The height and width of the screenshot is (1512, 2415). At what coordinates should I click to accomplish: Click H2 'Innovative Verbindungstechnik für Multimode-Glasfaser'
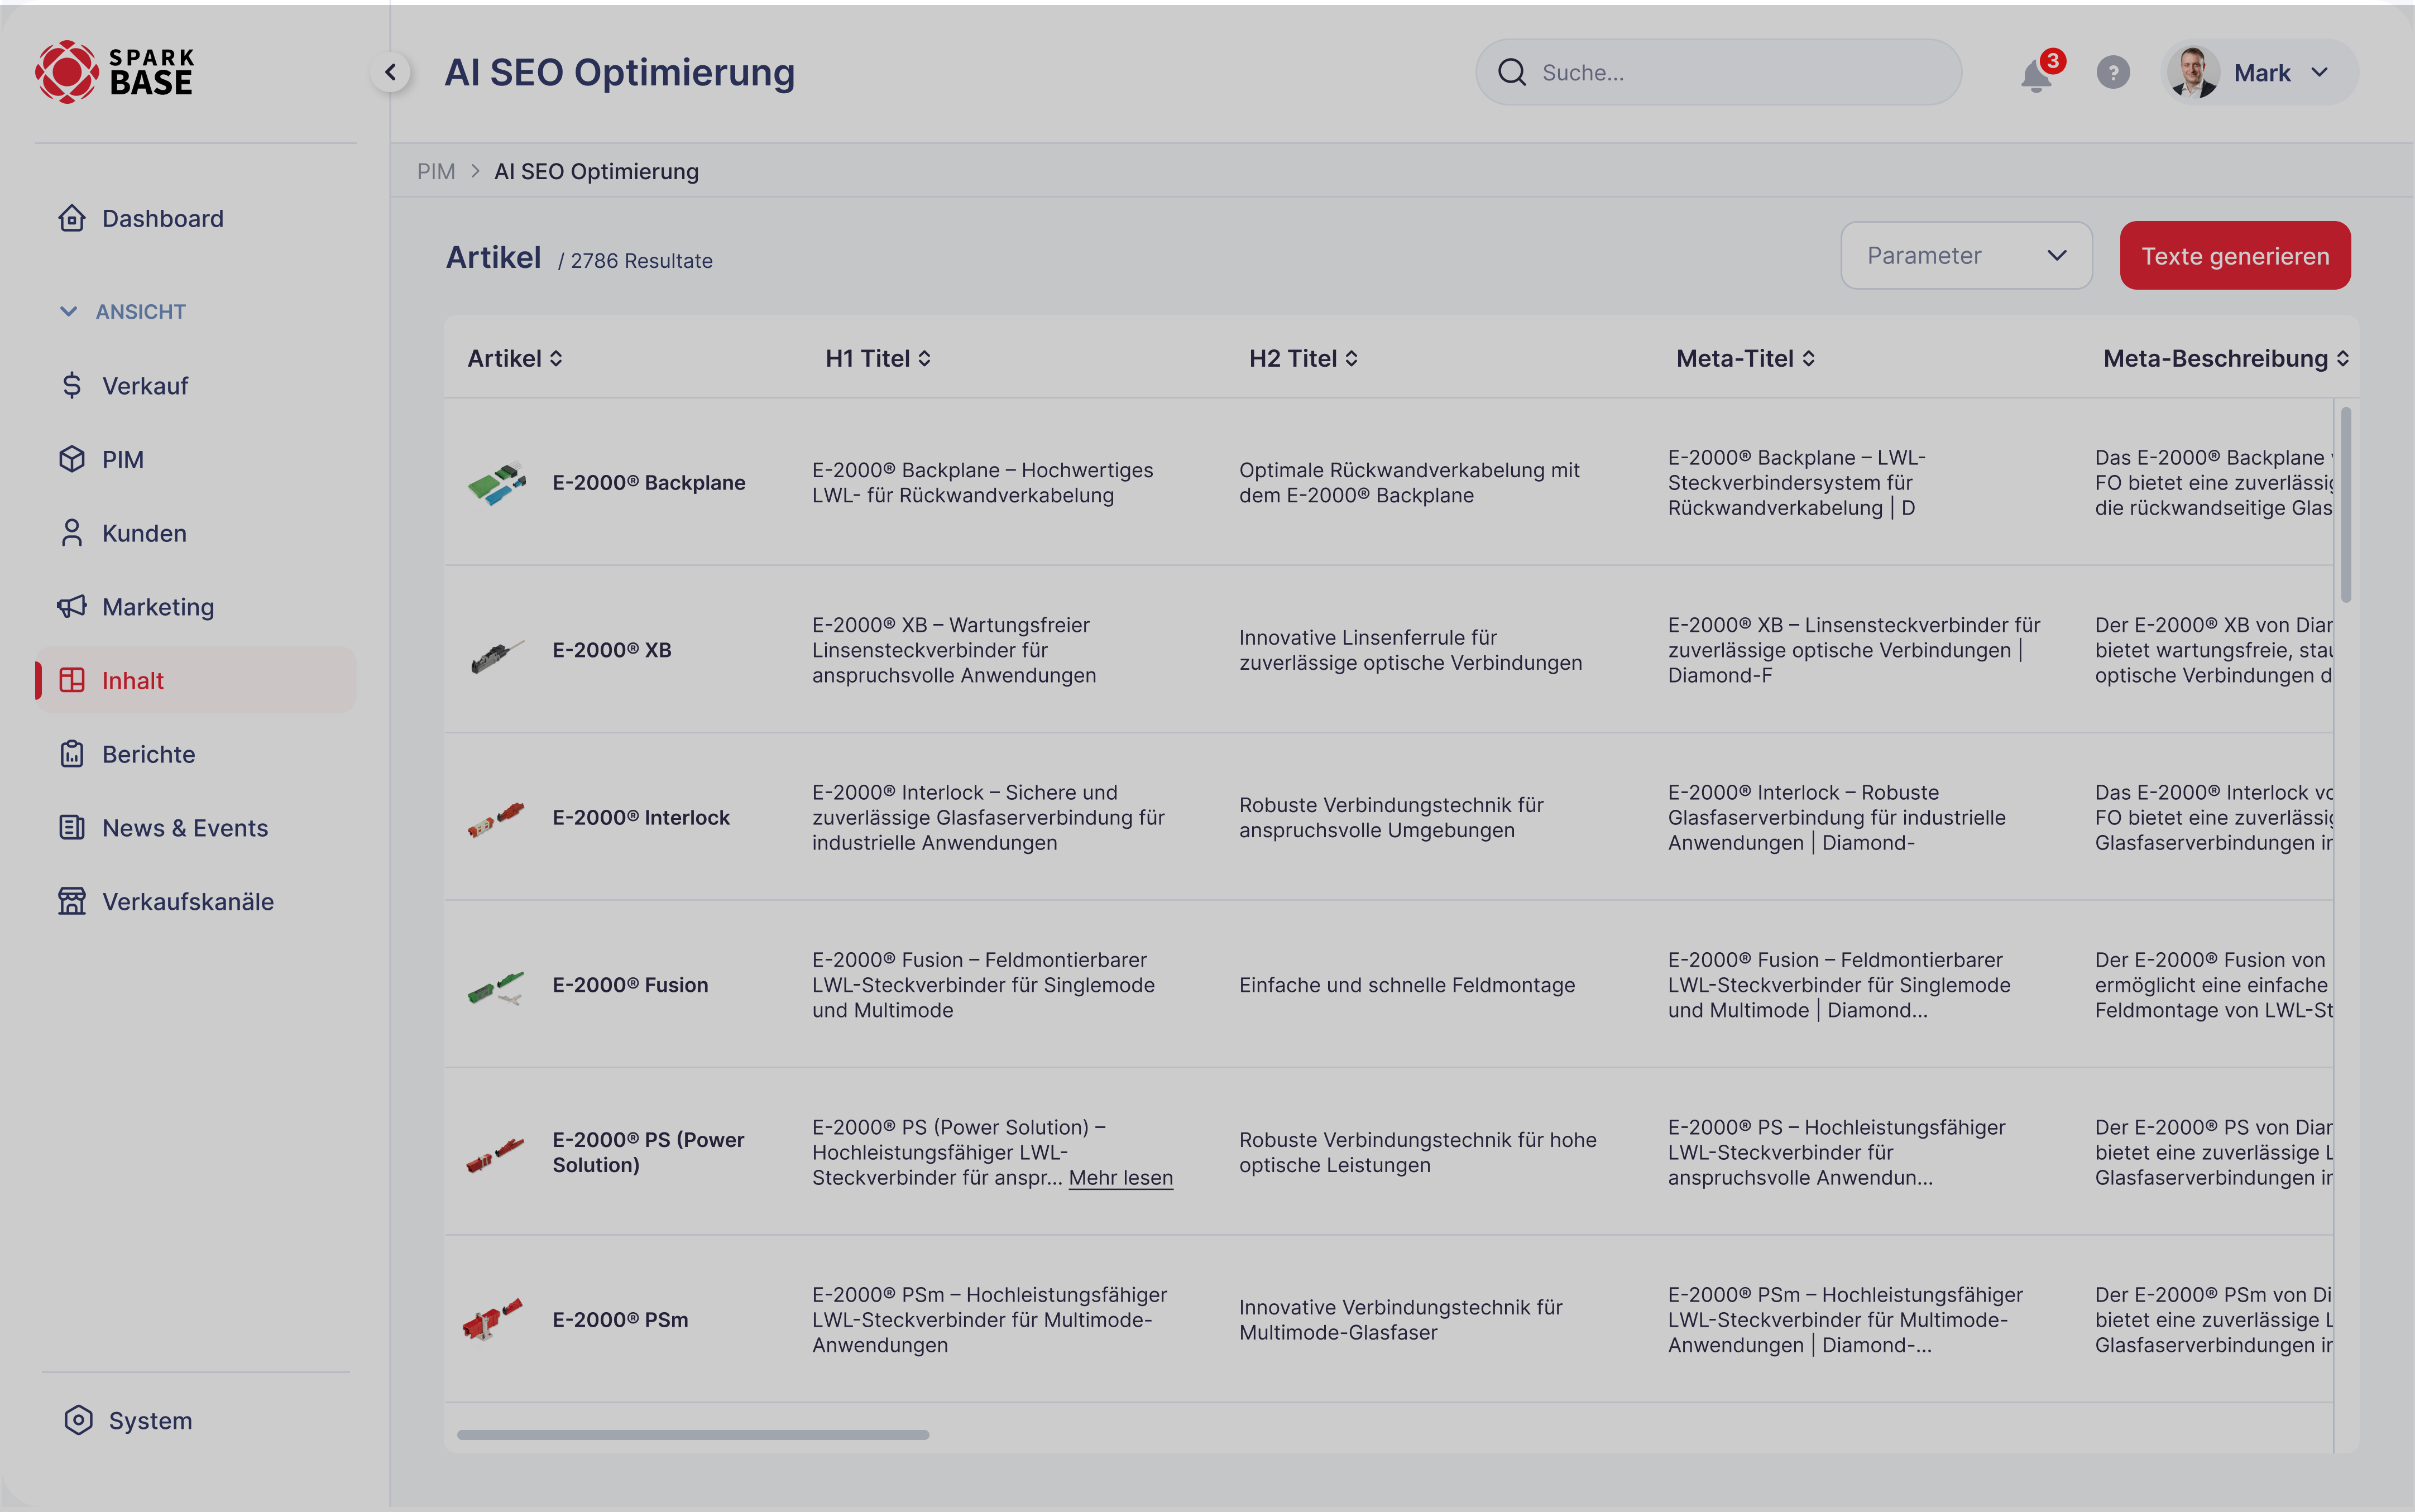click(x=1400, y=1320)
